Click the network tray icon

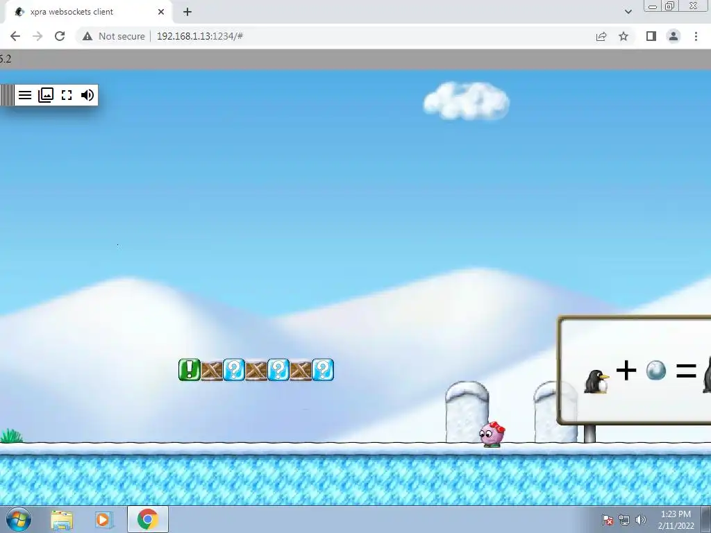click(624, 520)
